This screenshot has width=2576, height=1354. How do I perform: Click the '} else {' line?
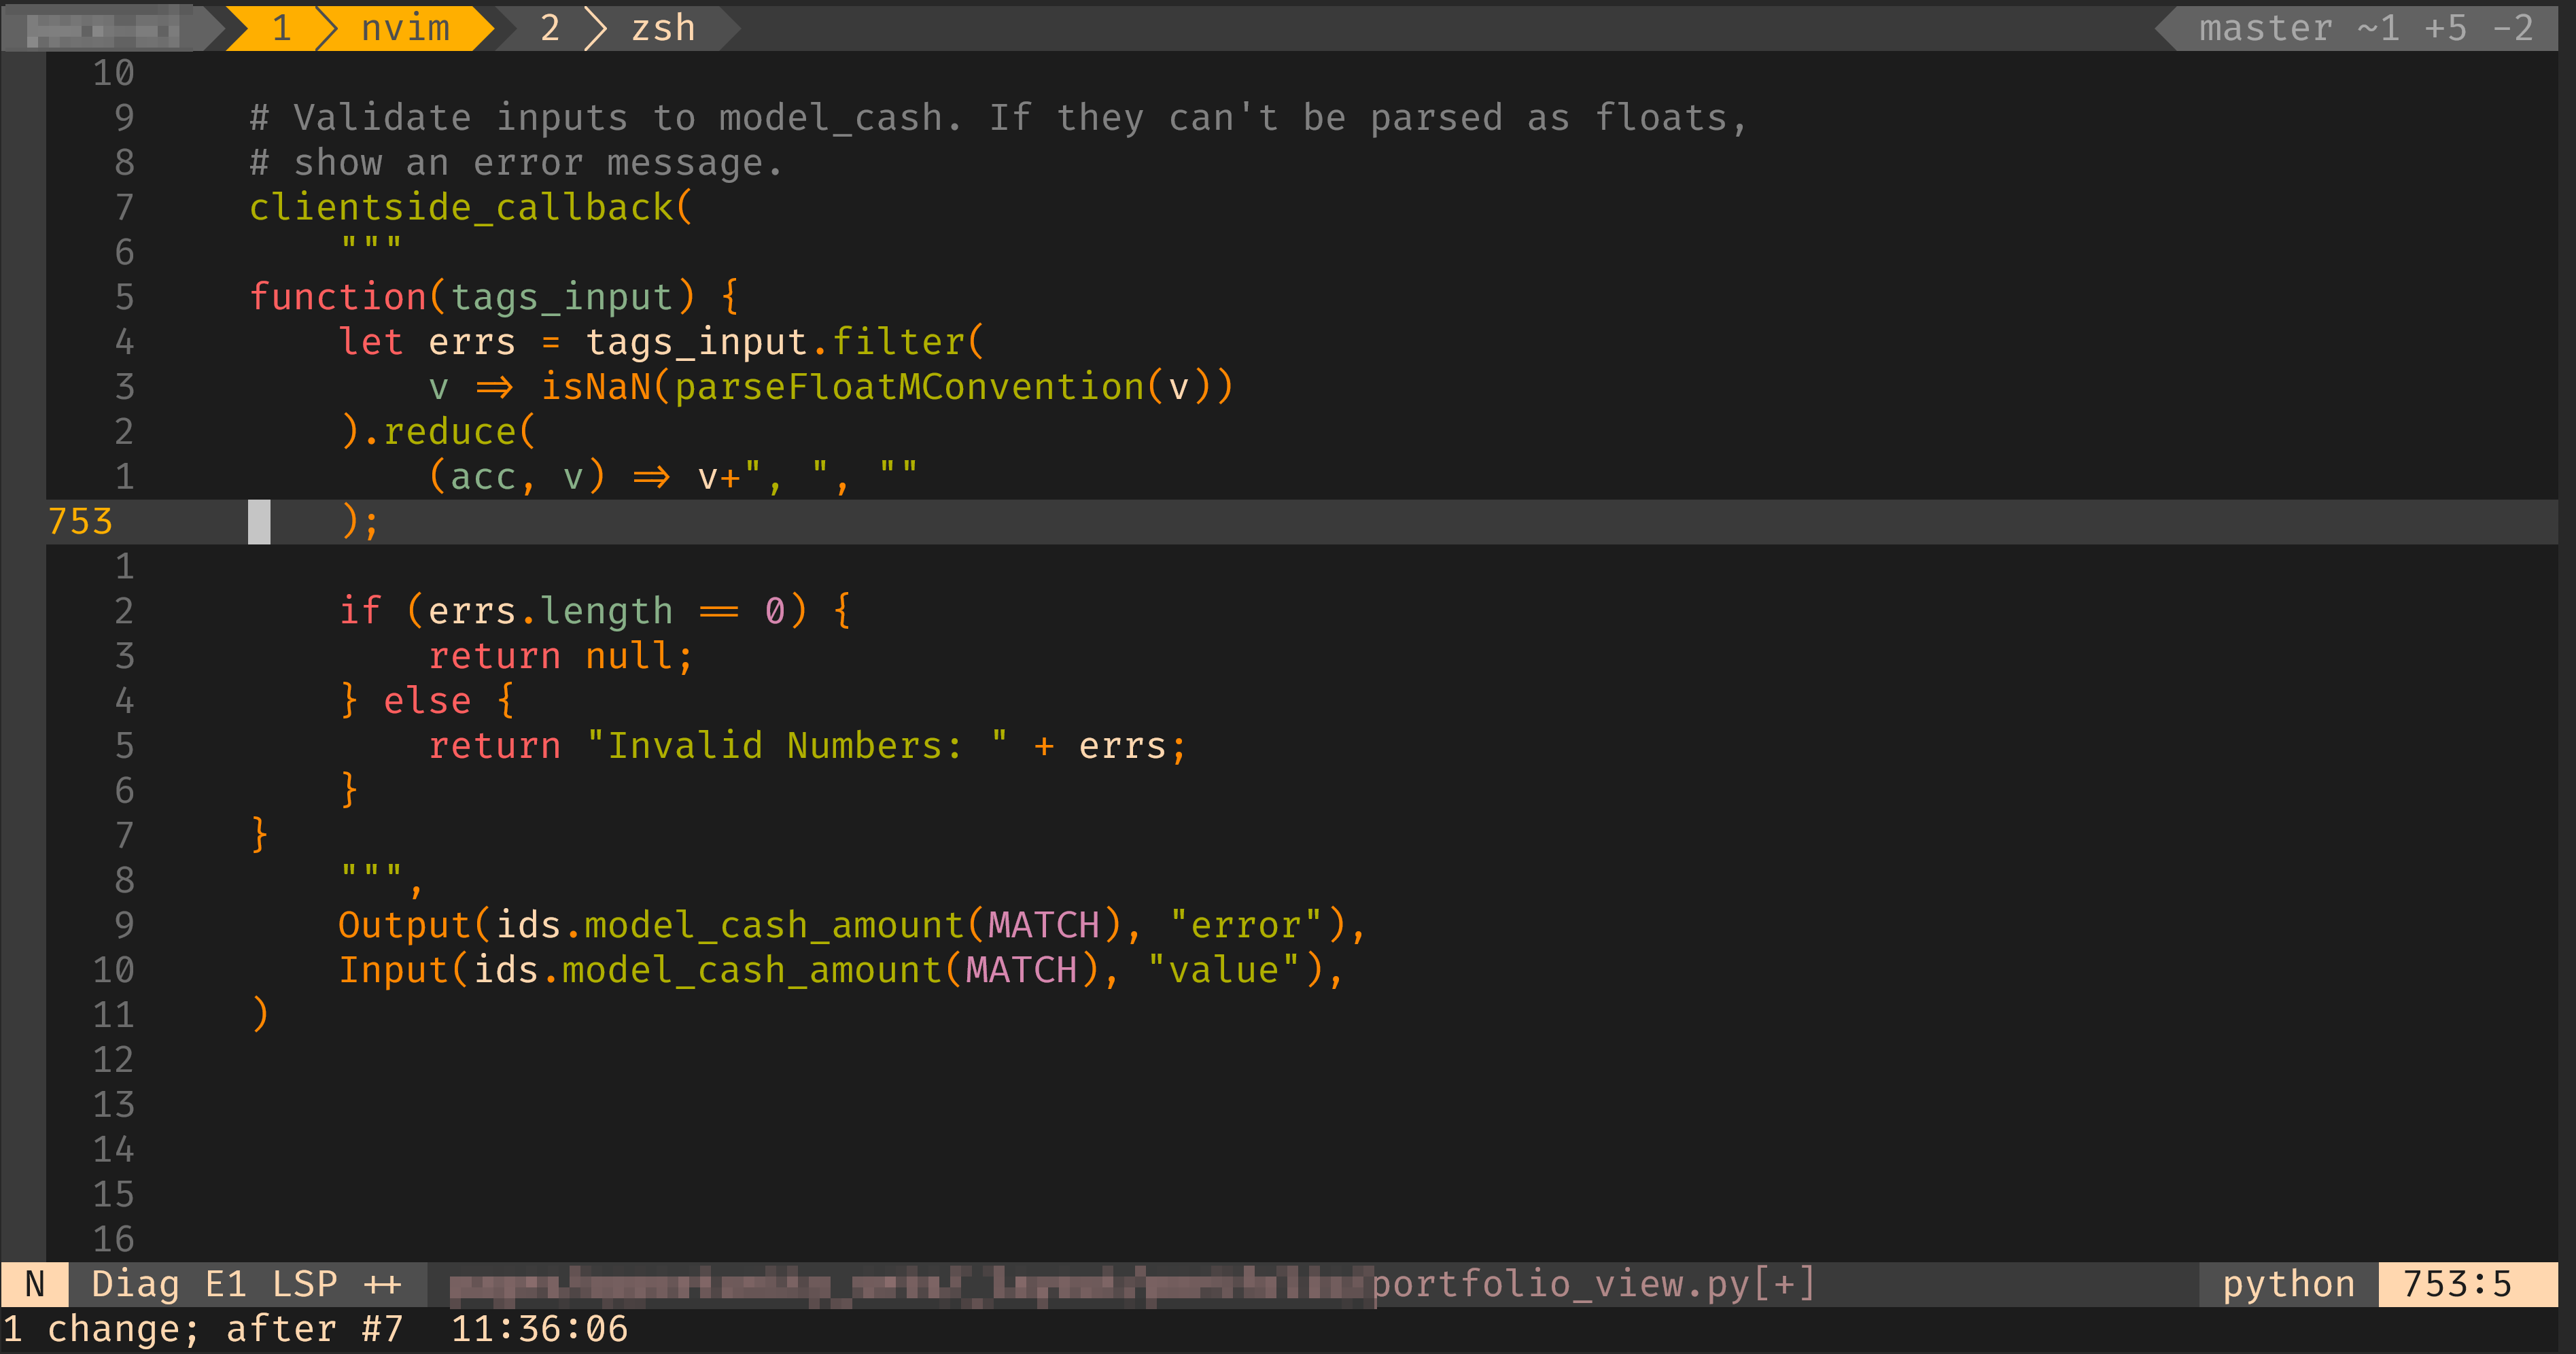tap(427, 701)
